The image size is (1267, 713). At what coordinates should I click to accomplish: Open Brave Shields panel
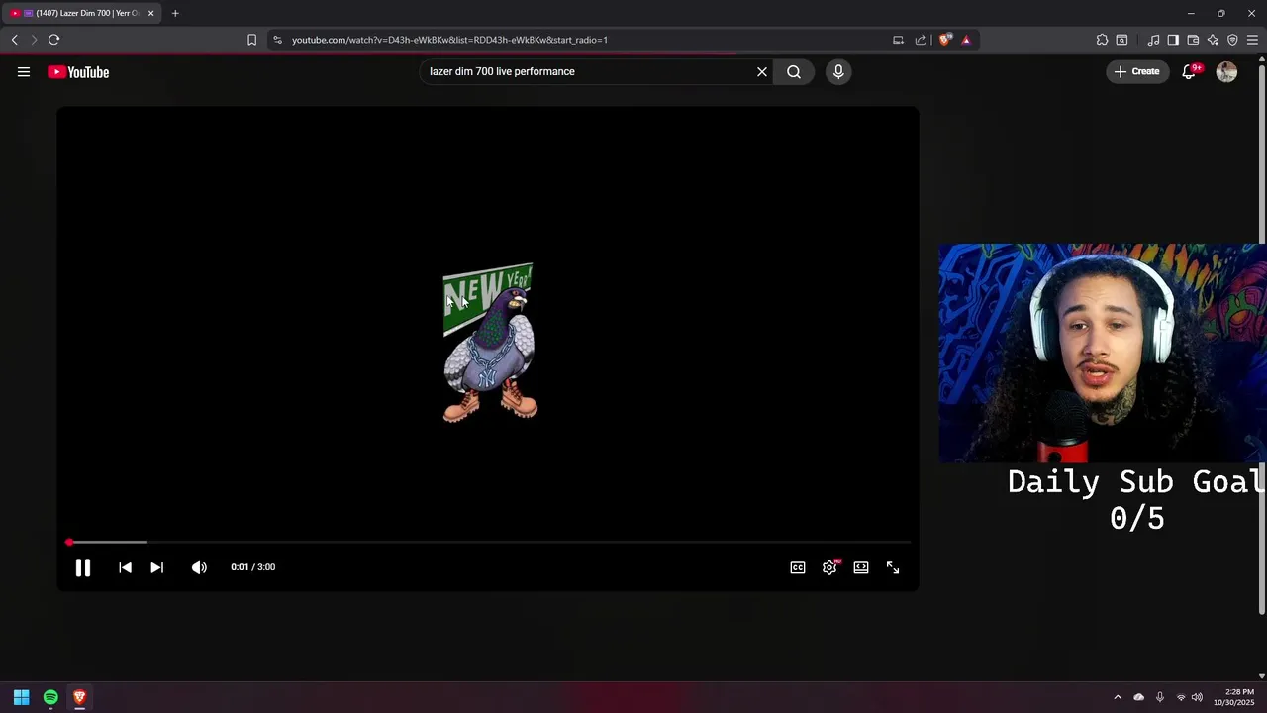pyautogui.click(x=945, y=40)
